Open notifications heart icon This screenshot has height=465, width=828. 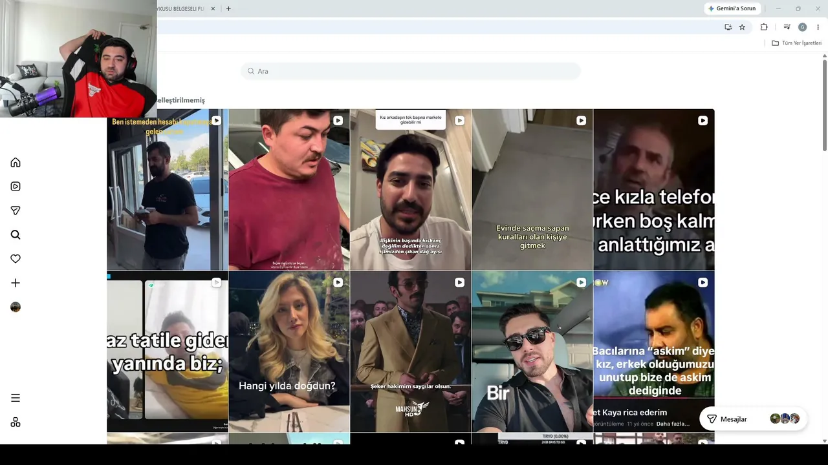(16, 259)
